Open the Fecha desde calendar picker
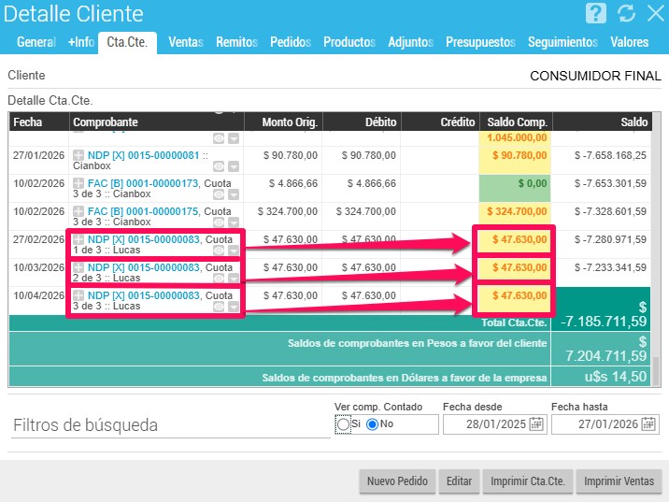 [536, 424]
